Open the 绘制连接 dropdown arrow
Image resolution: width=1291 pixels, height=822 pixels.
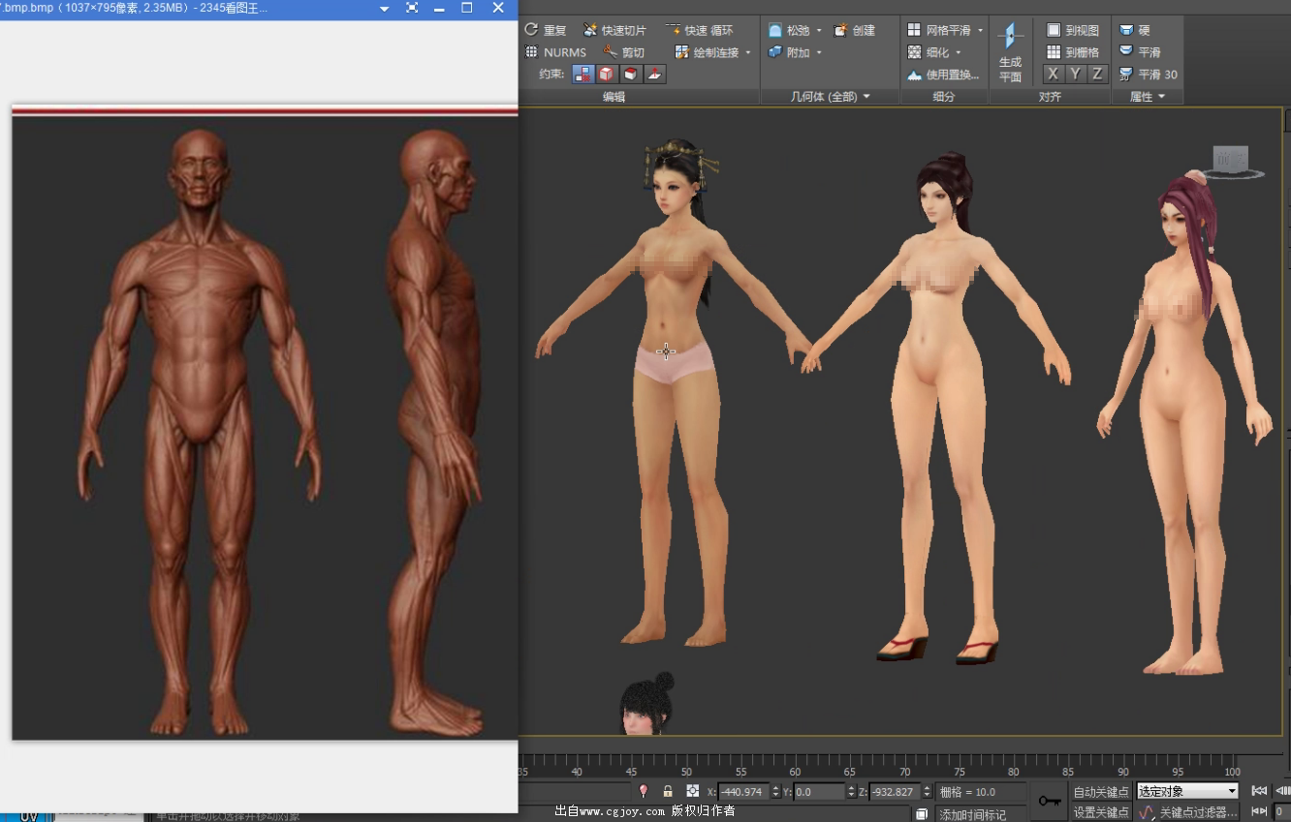[x=748, y=53]
